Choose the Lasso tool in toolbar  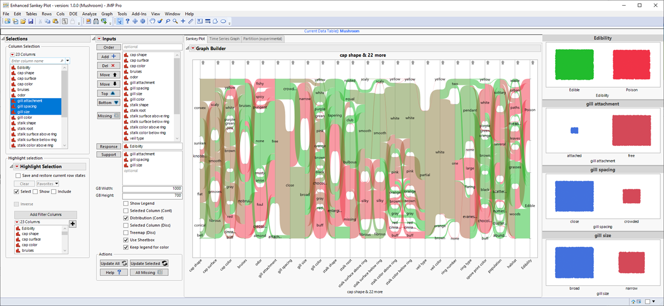coord(168,21)
